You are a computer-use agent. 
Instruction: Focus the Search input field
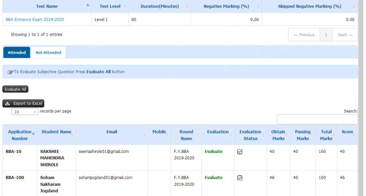(x=317, y=119)
